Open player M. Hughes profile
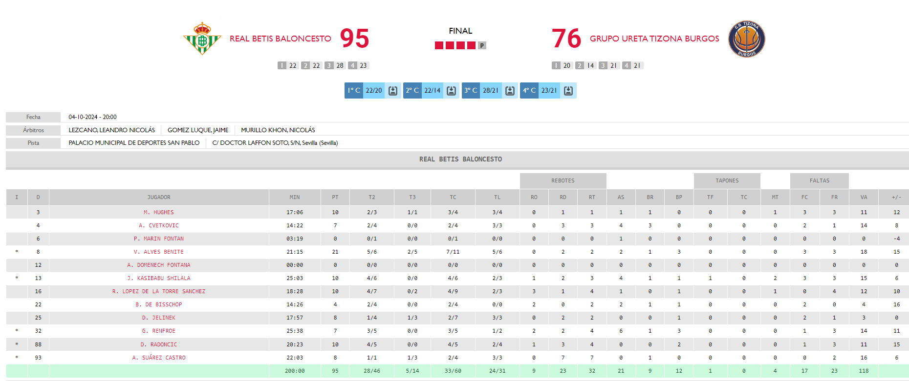 click(x=159, y=213)
